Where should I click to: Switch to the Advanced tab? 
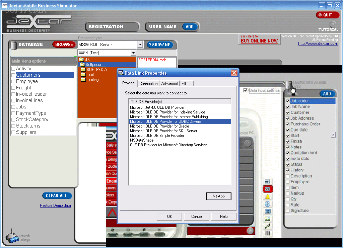pyautogui.click(x=169, y=84)
